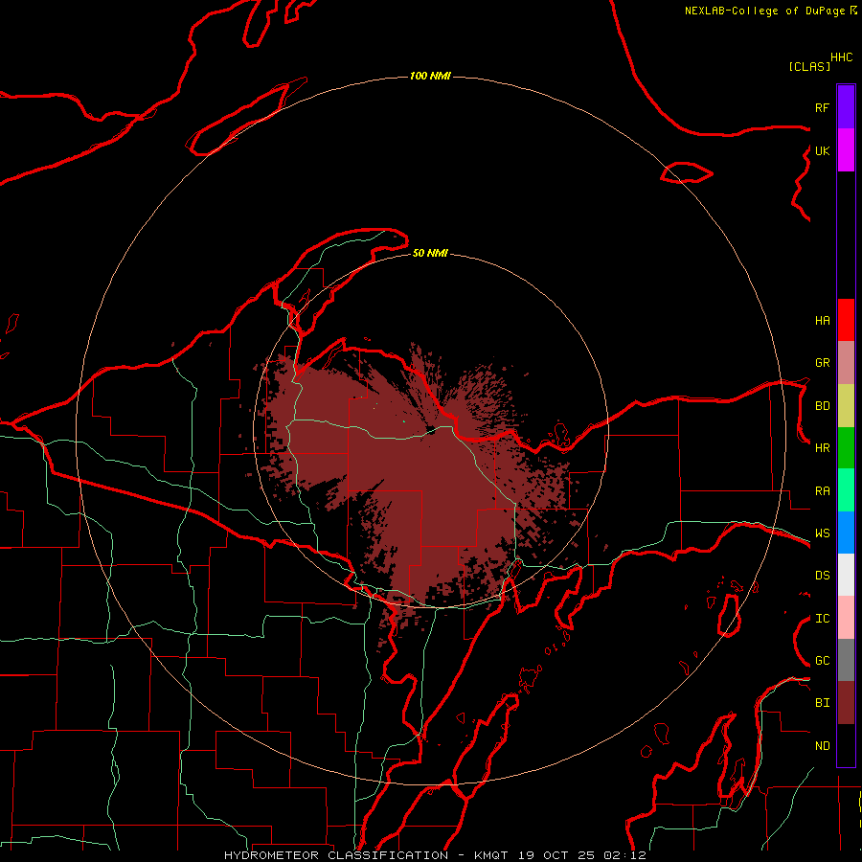Screen dimensions: 862x862
Task: Select the salmon GR legend color swatch
Action: [x=846, y=363]
